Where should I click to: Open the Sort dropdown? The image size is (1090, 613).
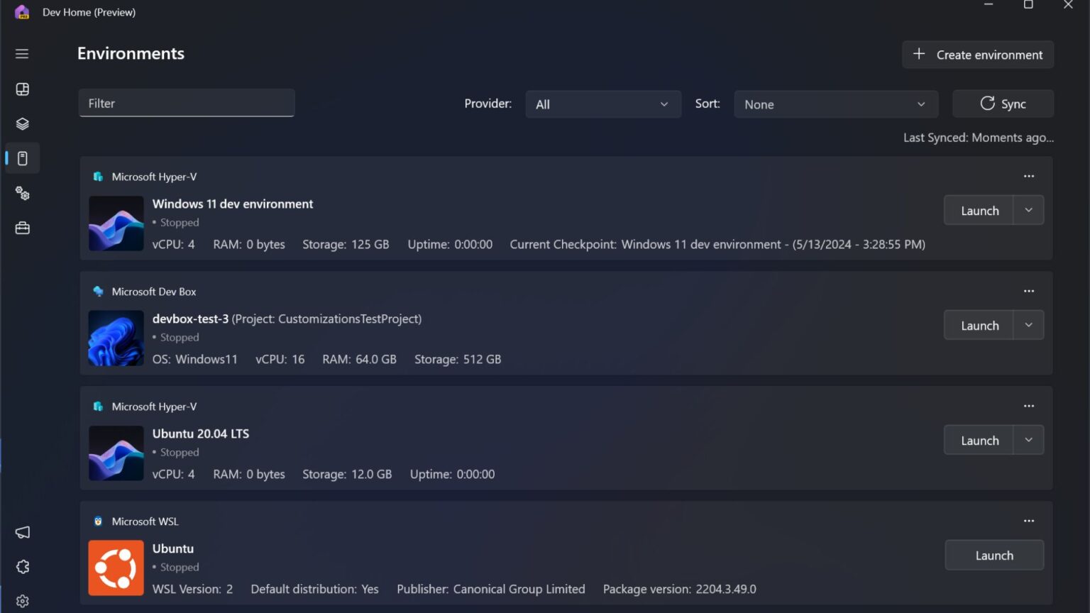pos(835,104)
